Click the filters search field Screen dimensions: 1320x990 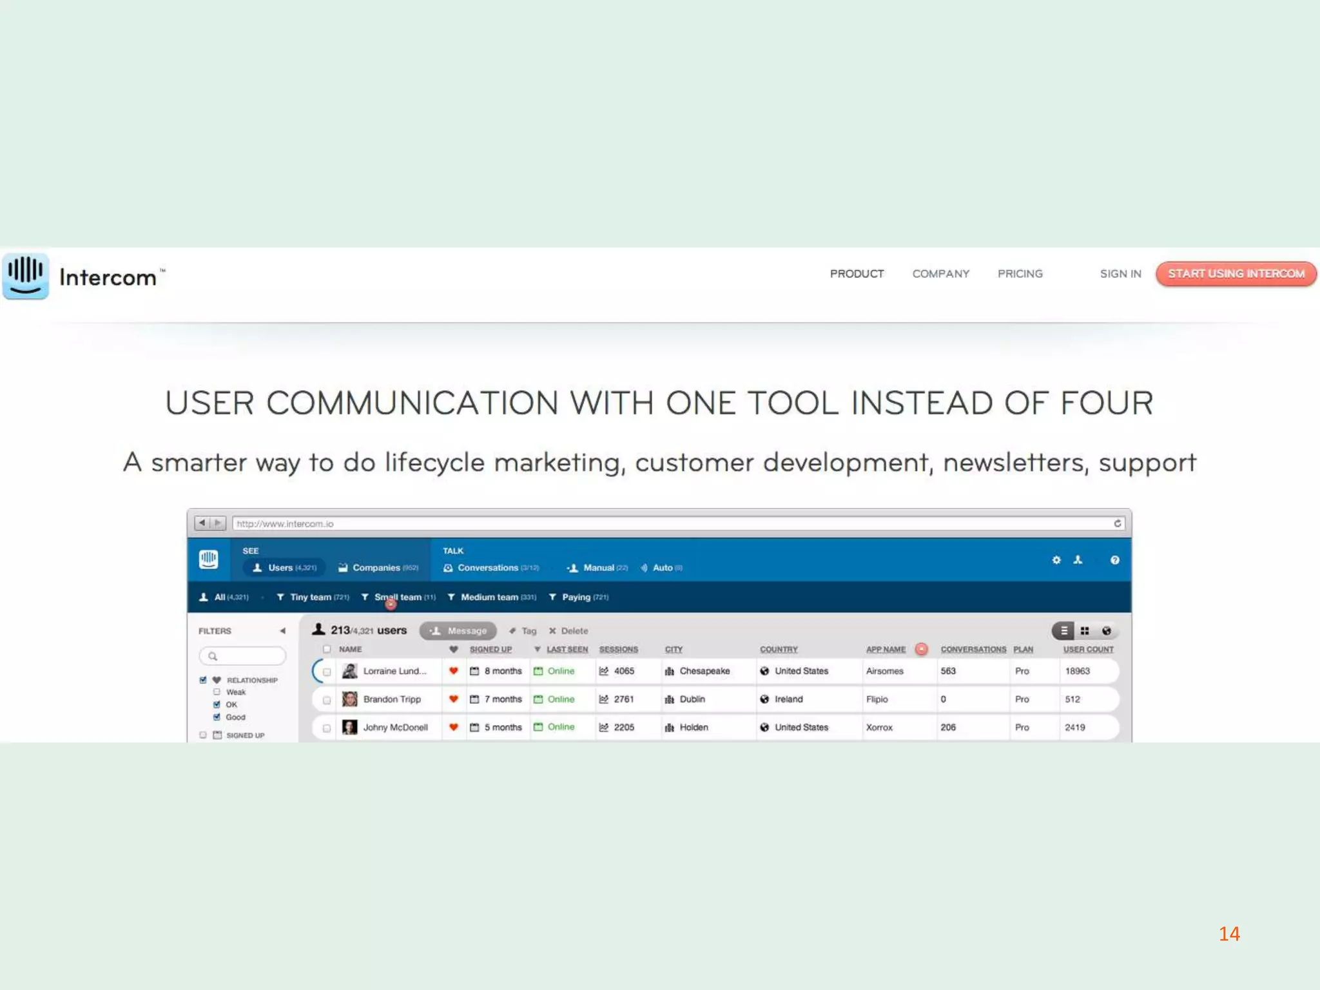click(x=243, y=656)
